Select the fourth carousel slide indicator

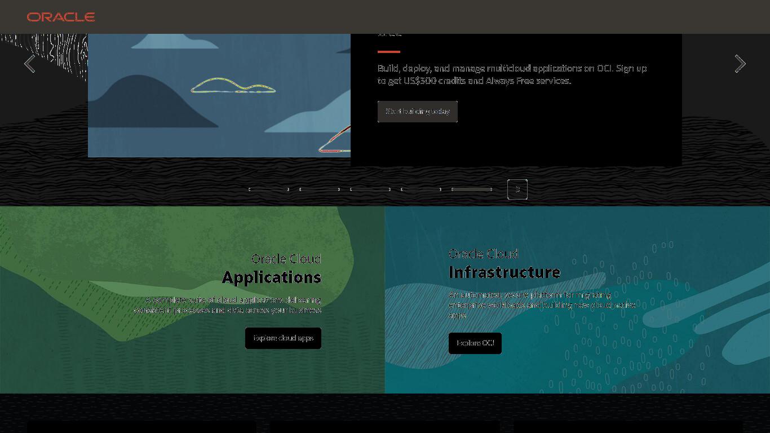(x=421, y=189)
